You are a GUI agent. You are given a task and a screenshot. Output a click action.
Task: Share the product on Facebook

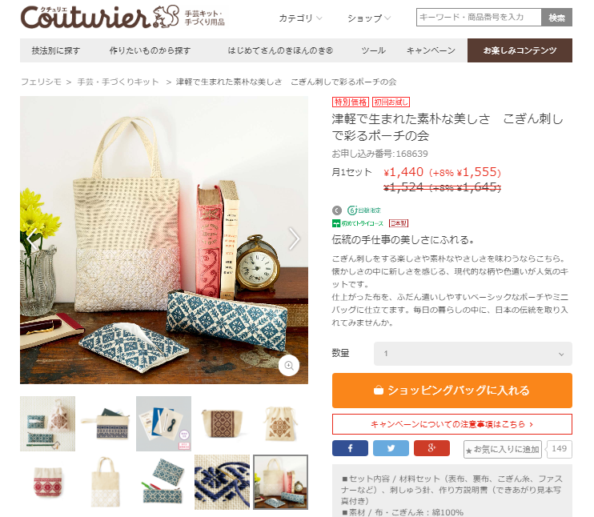(x=350, y=448)
